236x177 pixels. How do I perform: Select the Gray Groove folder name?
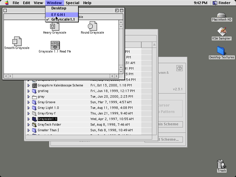pos(47,102)
